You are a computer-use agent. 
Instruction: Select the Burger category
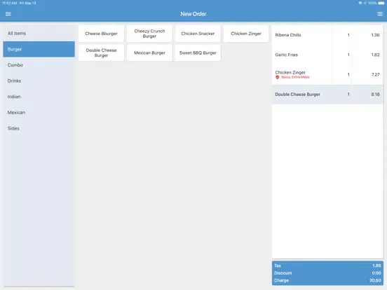click(x=39, y=49)
